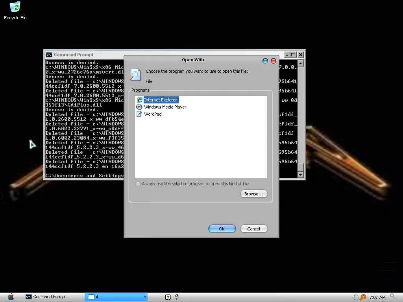Viewport: 403px width, 302px height.
Task: Click the WordPad text label
Action: click(153, 114)
